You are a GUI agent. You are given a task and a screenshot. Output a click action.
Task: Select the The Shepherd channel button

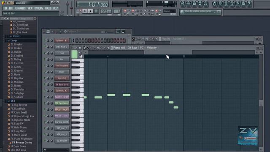click(x=62, y=66)
